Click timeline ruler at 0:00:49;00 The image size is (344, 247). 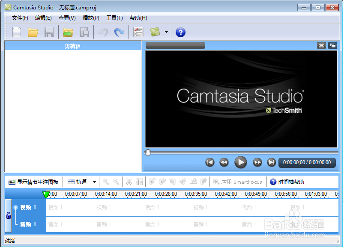point(256,194)
